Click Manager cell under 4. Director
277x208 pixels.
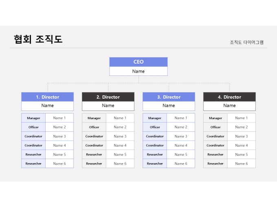215,118
